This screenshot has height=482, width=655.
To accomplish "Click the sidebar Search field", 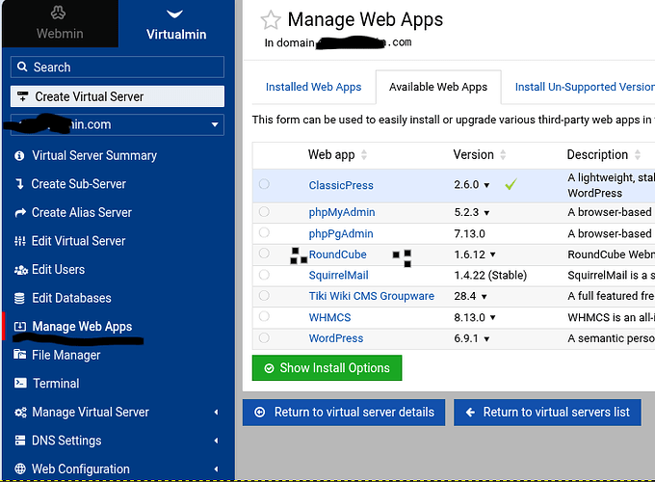I will point(118,67).
